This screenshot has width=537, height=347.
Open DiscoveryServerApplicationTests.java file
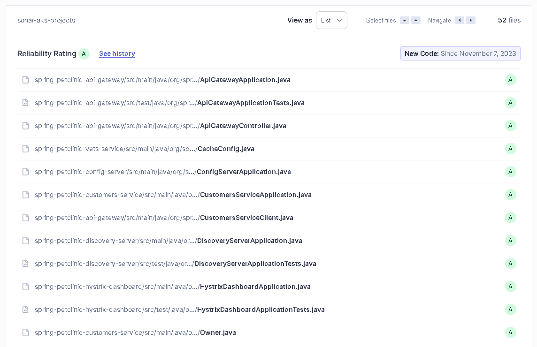[x=176, y=264]
